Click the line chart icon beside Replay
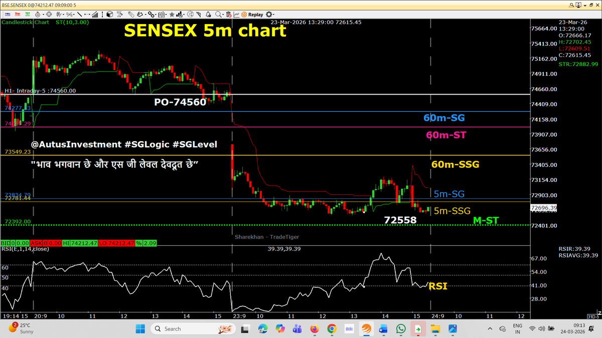The image size is (602, 338). (236, 15)
